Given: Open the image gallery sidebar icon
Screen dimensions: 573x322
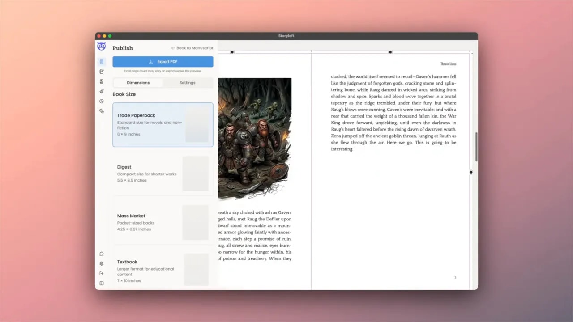Looking at the screenshot, I should (102, 81).
